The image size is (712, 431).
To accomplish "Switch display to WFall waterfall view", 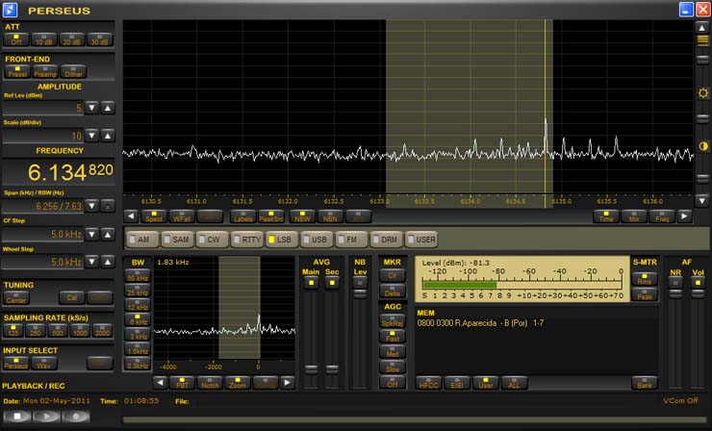I will tap(182, 216).
